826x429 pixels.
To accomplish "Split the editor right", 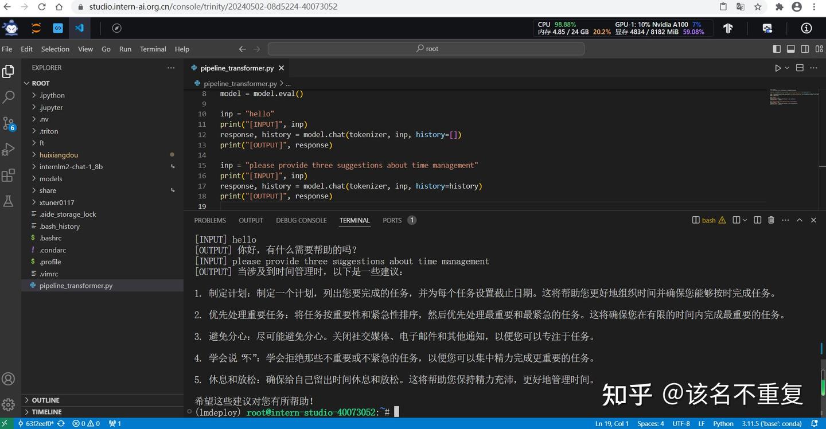I will [800, 68].
